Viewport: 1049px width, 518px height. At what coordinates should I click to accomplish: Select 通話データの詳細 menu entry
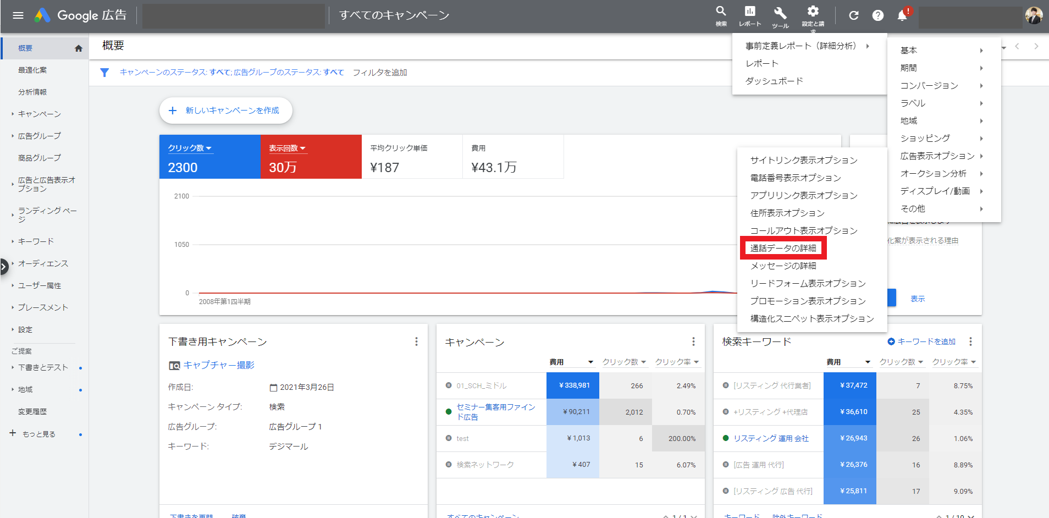[783, 248]
